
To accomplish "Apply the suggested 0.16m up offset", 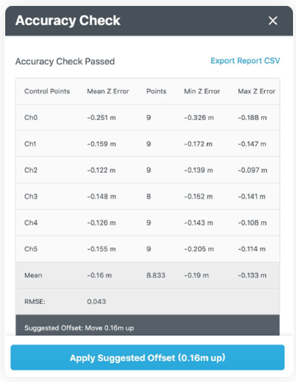I will coord(148,358).
